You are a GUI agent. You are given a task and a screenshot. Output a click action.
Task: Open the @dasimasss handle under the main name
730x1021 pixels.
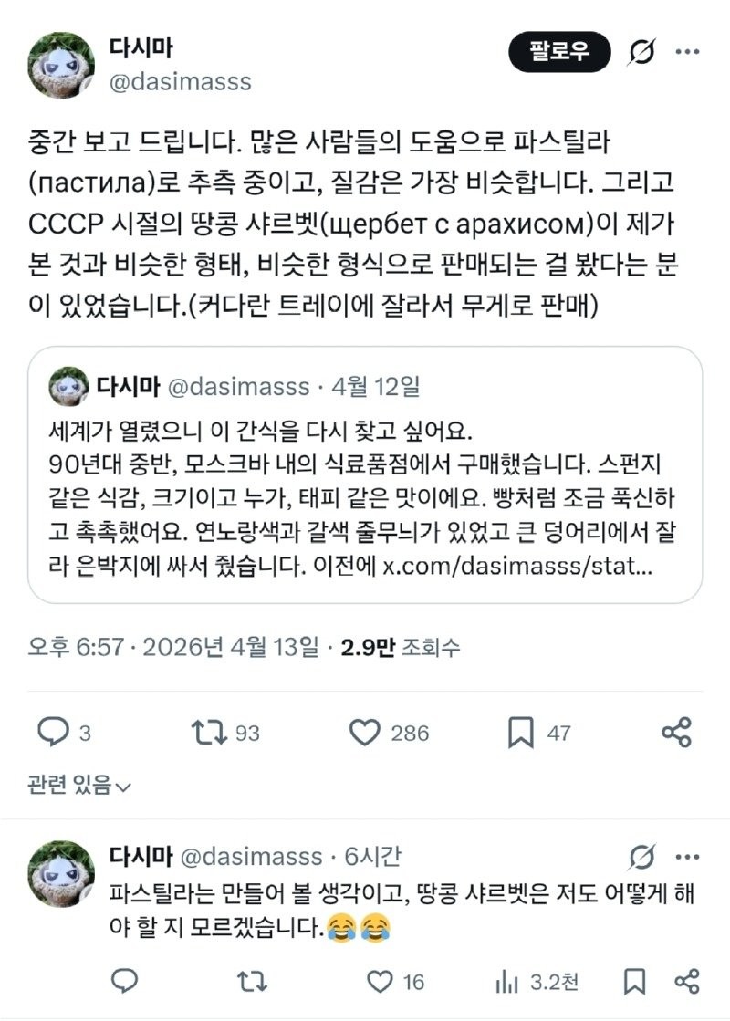click(x=180, y=82)
